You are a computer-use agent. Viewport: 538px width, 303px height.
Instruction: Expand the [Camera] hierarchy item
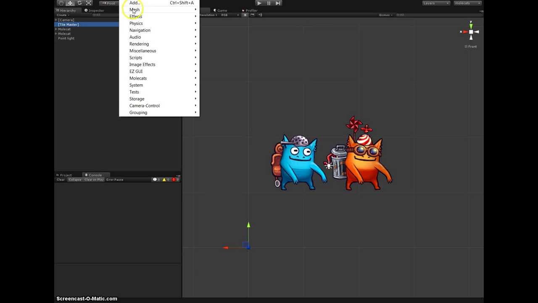[x=56, y=20]
